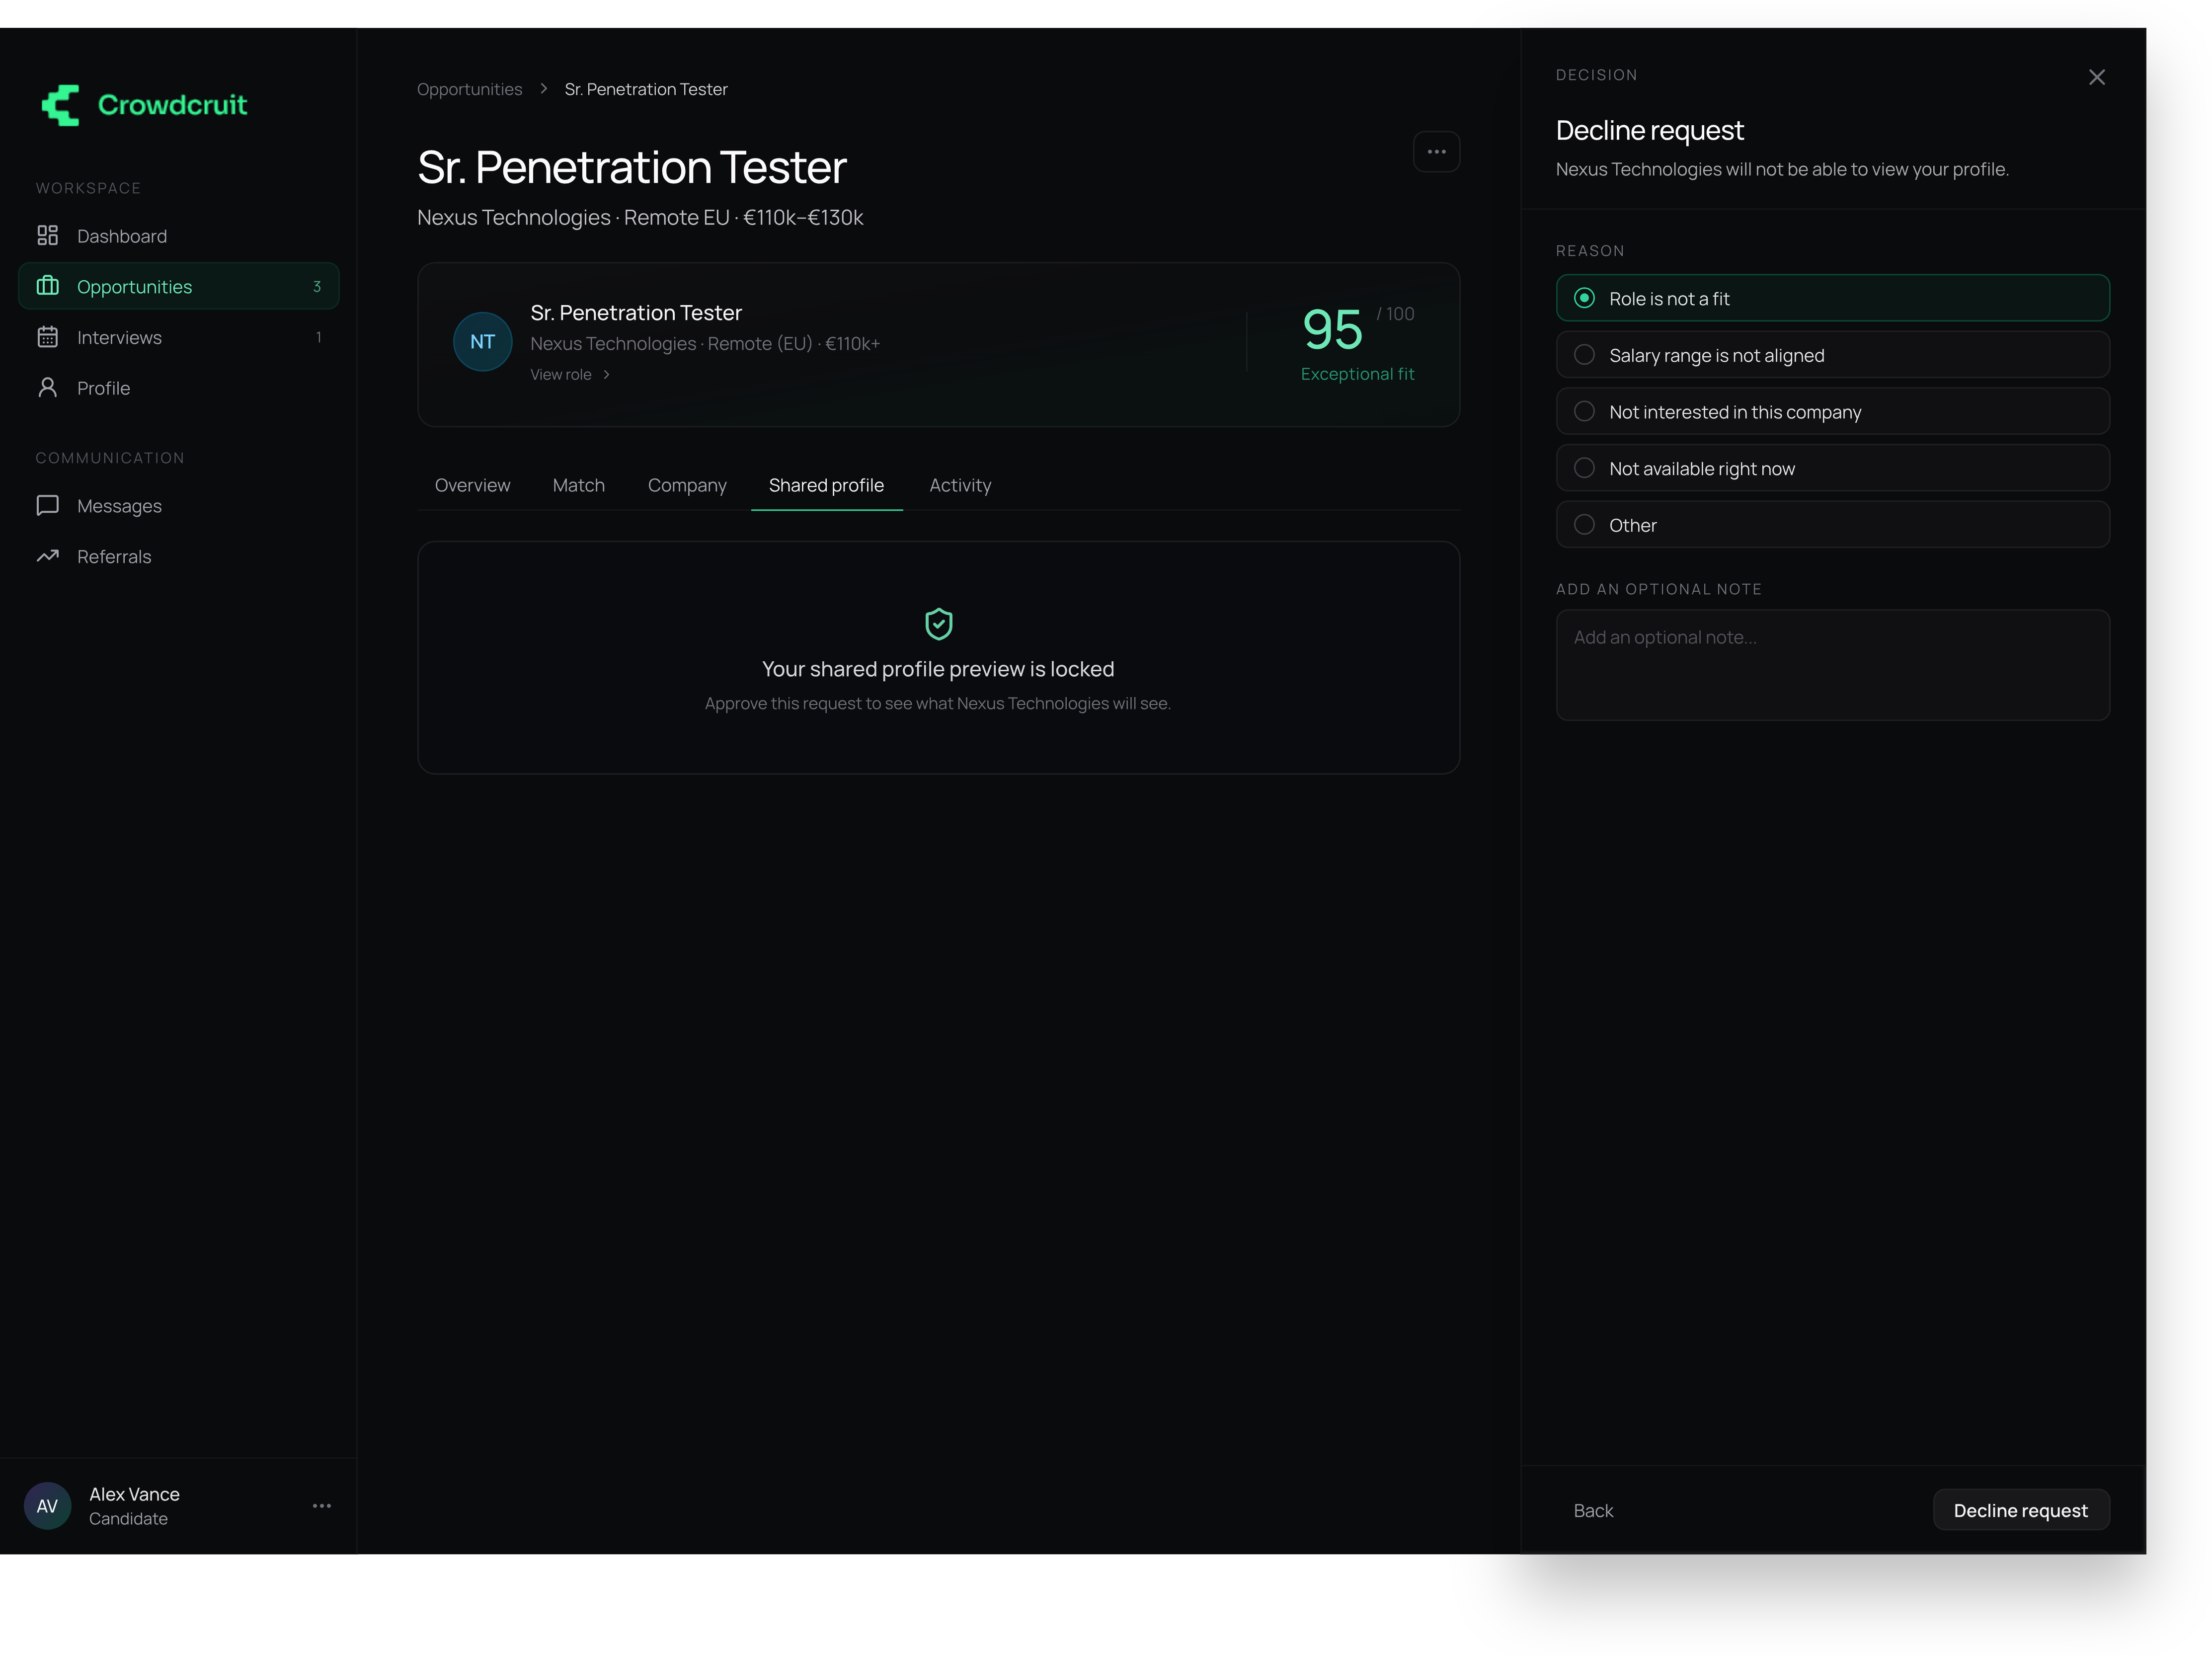The width and height of the screenshot is (2212, 1657).
Task: Click the Opportunities count badge 3
Action: coord(317,287)
